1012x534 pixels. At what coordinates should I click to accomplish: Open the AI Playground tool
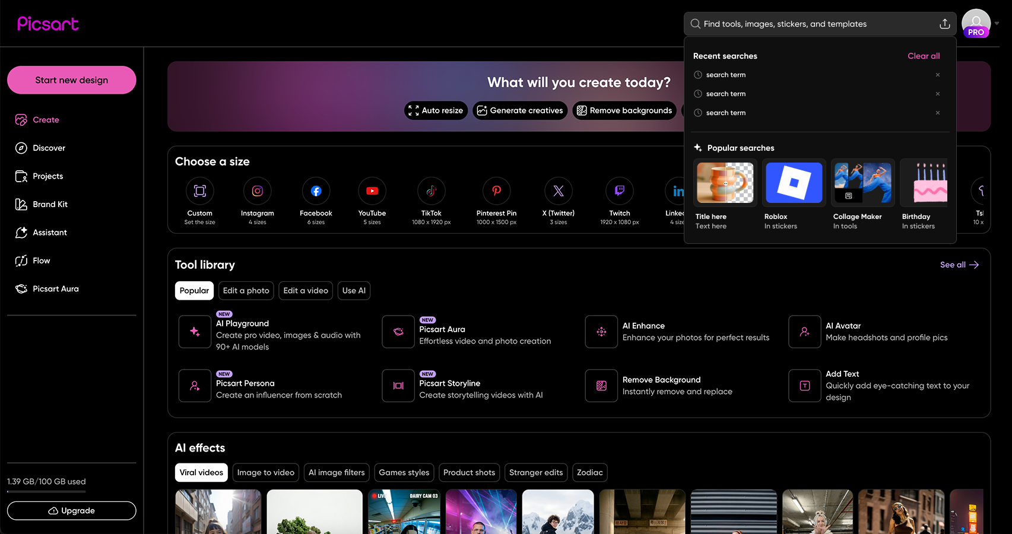(242, 323)
